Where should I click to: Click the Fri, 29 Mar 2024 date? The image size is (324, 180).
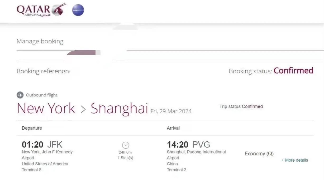pos(171,111)
